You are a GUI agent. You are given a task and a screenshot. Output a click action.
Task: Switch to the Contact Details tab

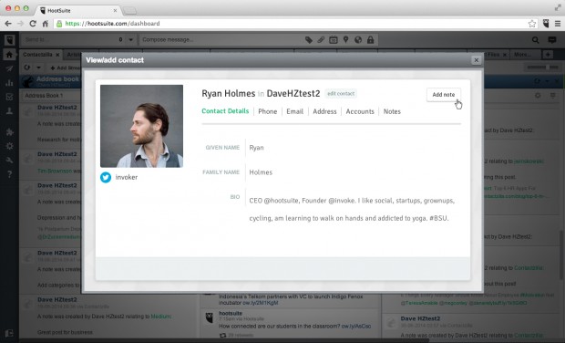pos(225,111)
